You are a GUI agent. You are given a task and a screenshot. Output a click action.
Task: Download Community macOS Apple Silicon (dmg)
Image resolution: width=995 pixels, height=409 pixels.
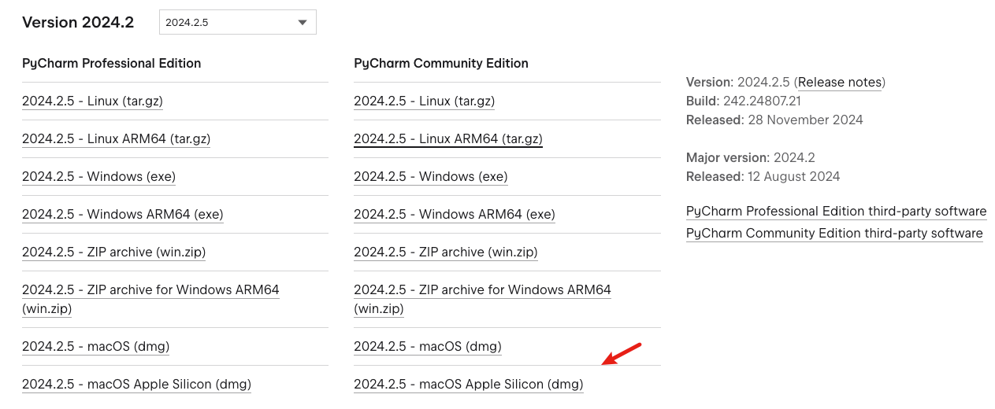(468, 385)
